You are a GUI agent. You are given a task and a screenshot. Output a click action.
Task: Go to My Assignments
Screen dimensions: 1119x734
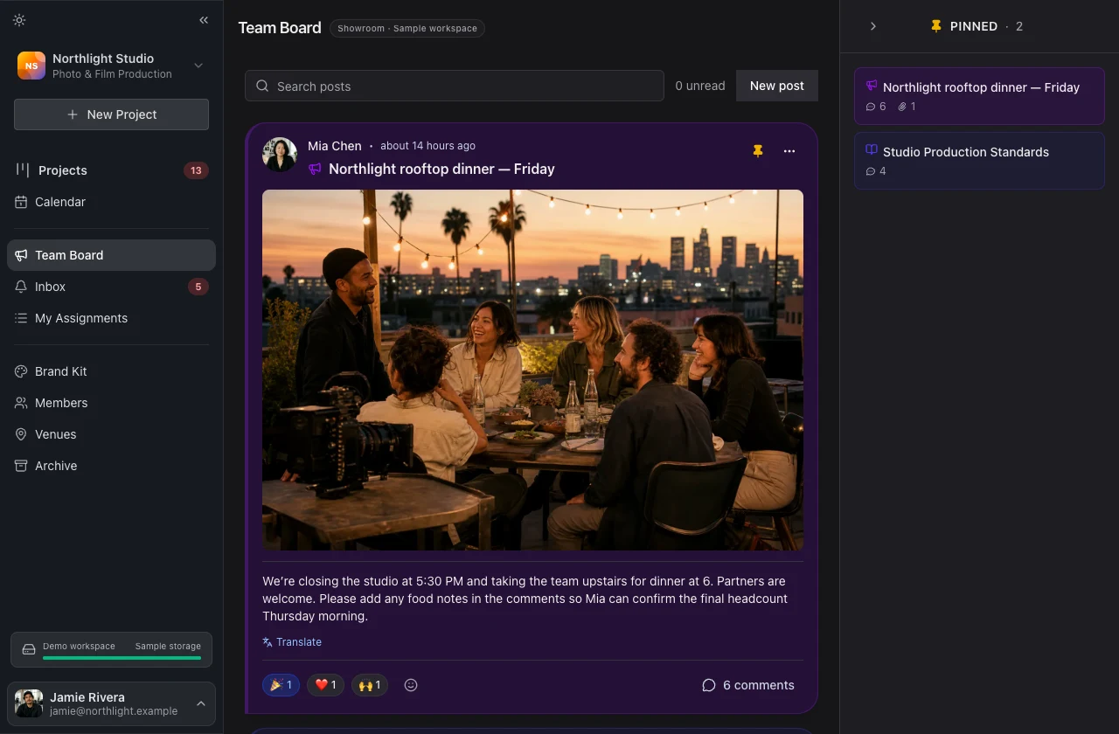pyautogui.click(x=111, y=318)
